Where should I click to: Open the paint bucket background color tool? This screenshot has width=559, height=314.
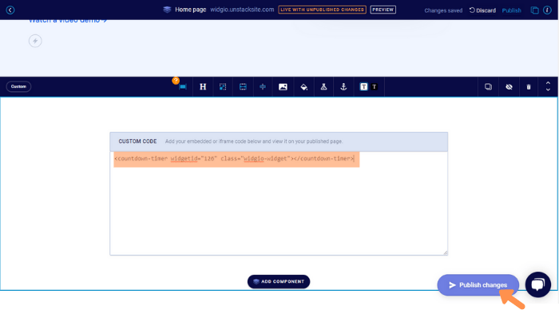click(303, 87)
